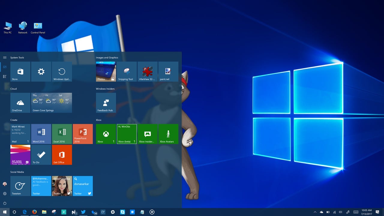
Task: Expand the Start menu hamburger menu
Action: (5, 57)
